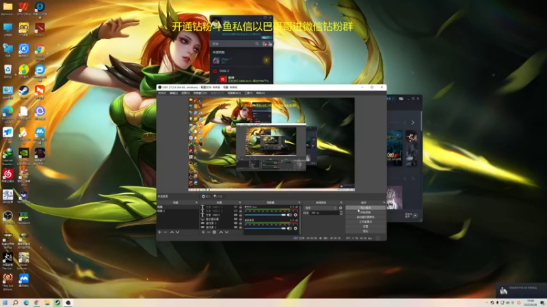Screen dimensions: 547x307
Task: Open the 编辑(E) menu in OBS
Action: 174,93
